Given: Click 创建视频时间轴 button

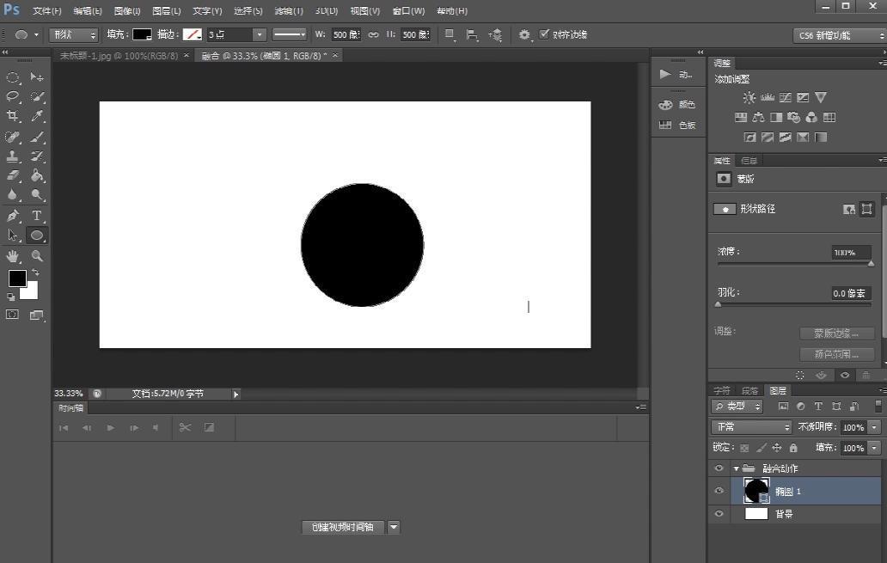Looking at the screenshot, I should pos(343,528).
